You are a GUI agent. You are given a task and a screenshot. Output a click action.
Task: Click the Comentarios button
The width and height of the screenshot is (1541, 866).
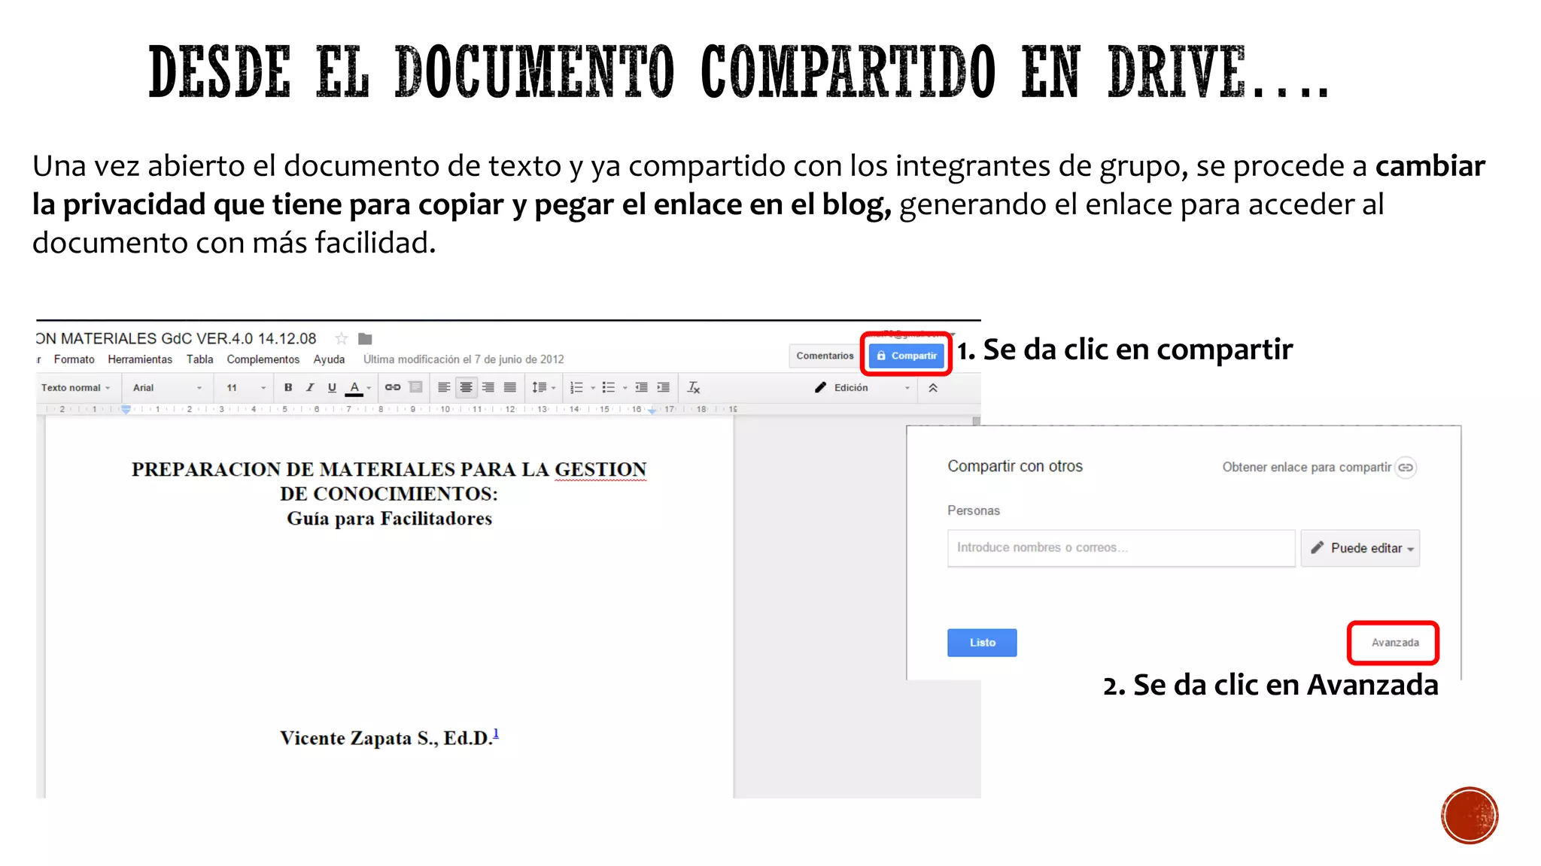[825, 356]
